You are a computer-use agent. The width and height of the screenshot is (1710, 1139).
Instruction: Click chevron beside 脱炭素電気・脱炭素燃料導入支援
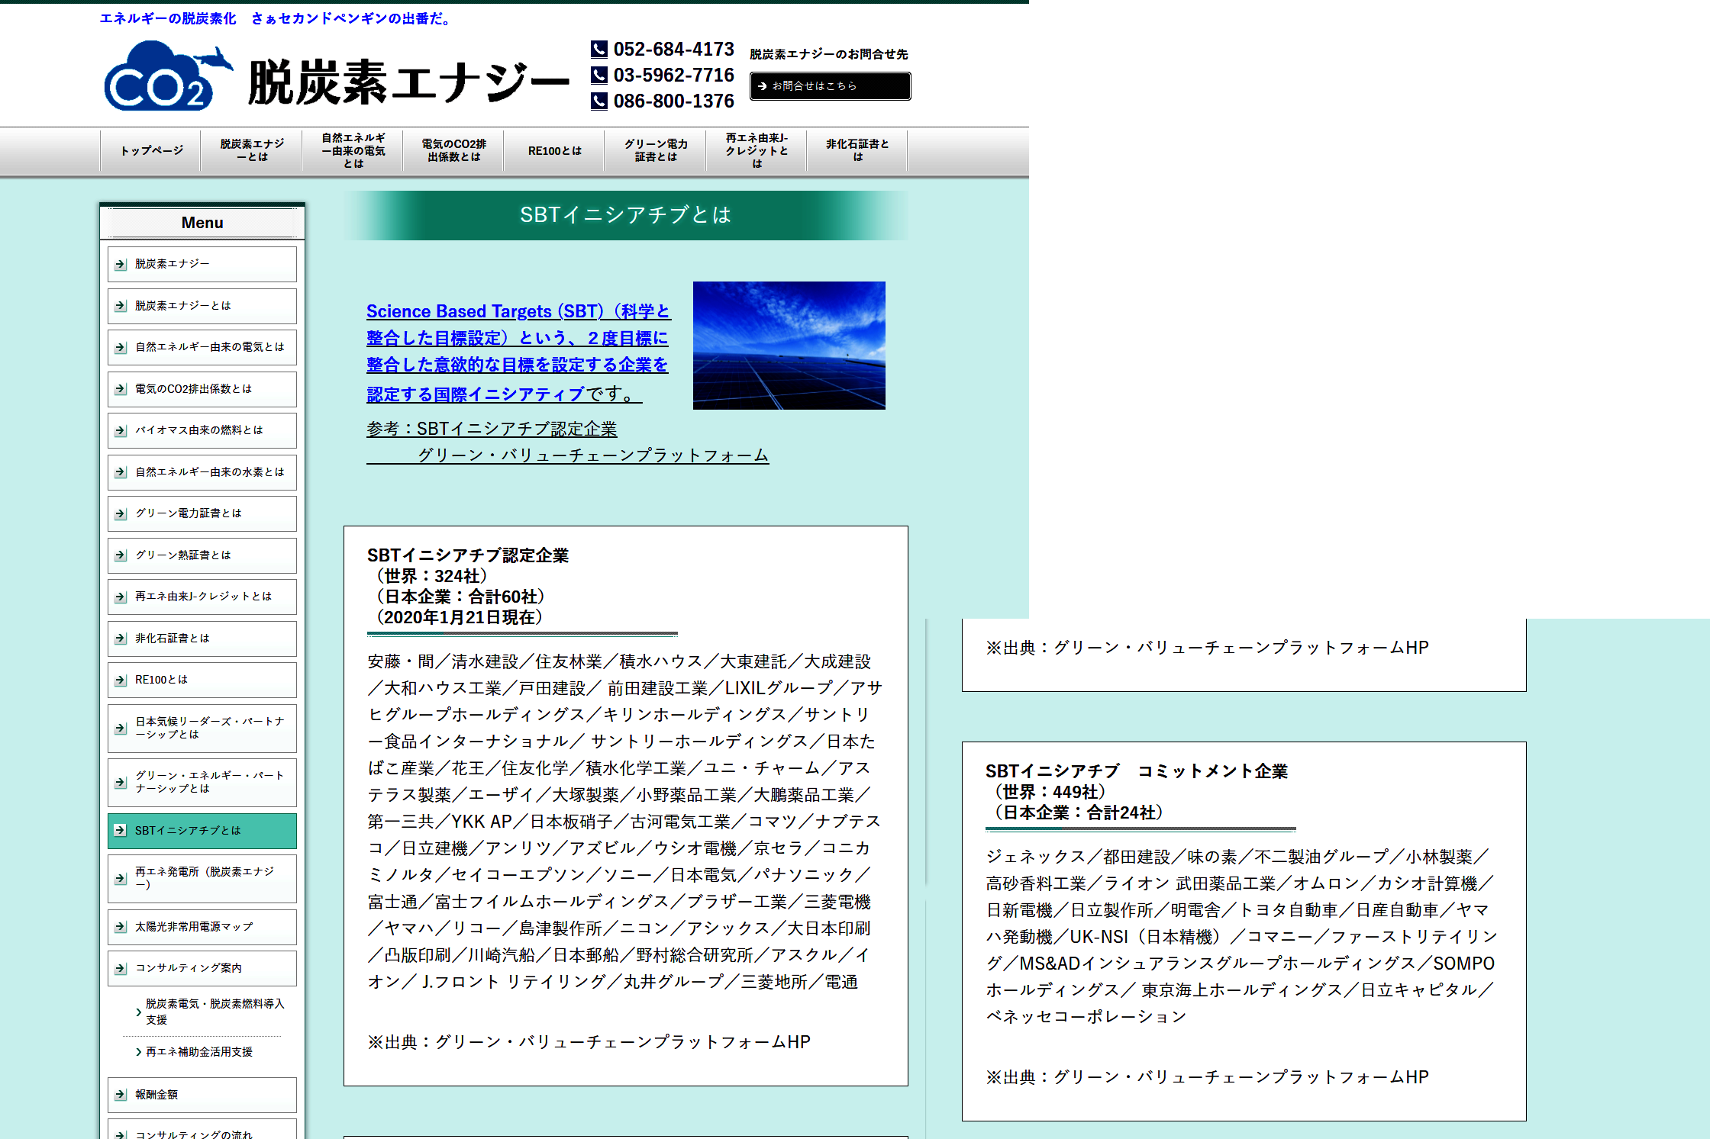coord(138,1012)
